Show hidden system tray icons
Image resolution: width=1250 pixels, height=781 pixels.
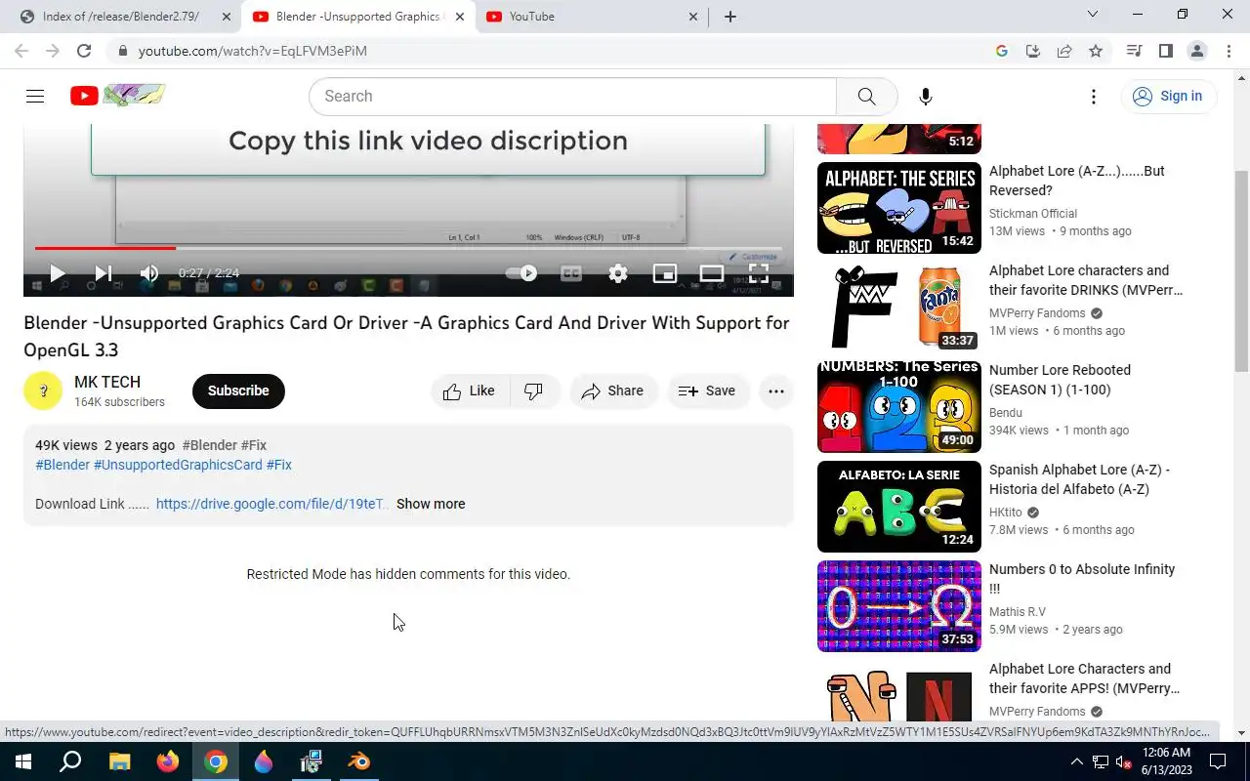[1076, 761]
